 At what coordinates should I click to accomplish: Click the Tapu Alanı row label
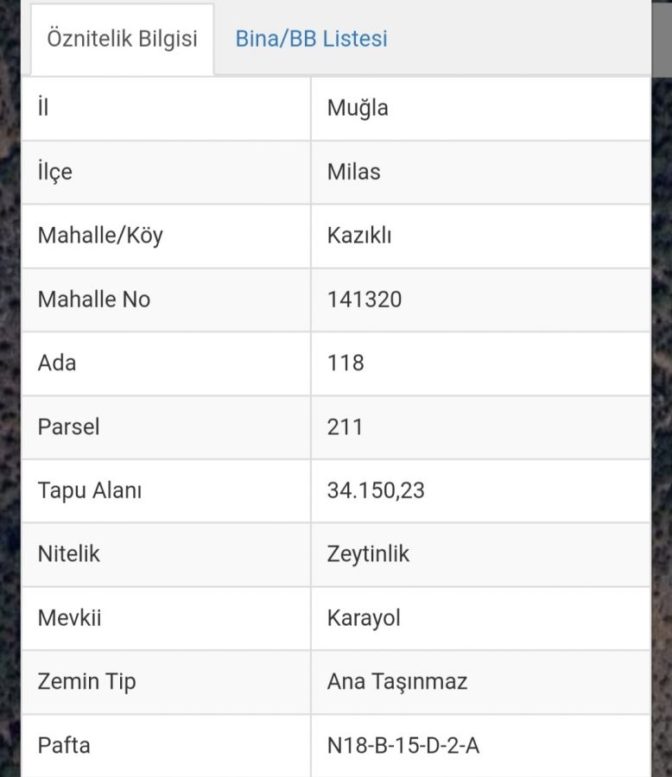pyautogui.click(x=90, y=490)
